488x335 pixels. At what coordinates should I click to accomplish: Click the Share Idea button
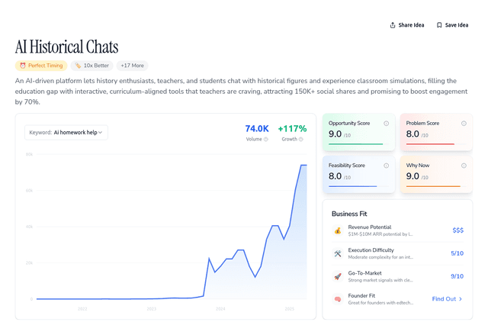pyautogui.click(x=406, y=24)
